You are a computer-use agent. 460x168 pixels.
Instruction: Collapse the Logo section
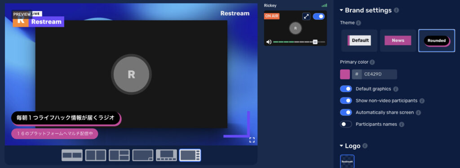[341, 146]
